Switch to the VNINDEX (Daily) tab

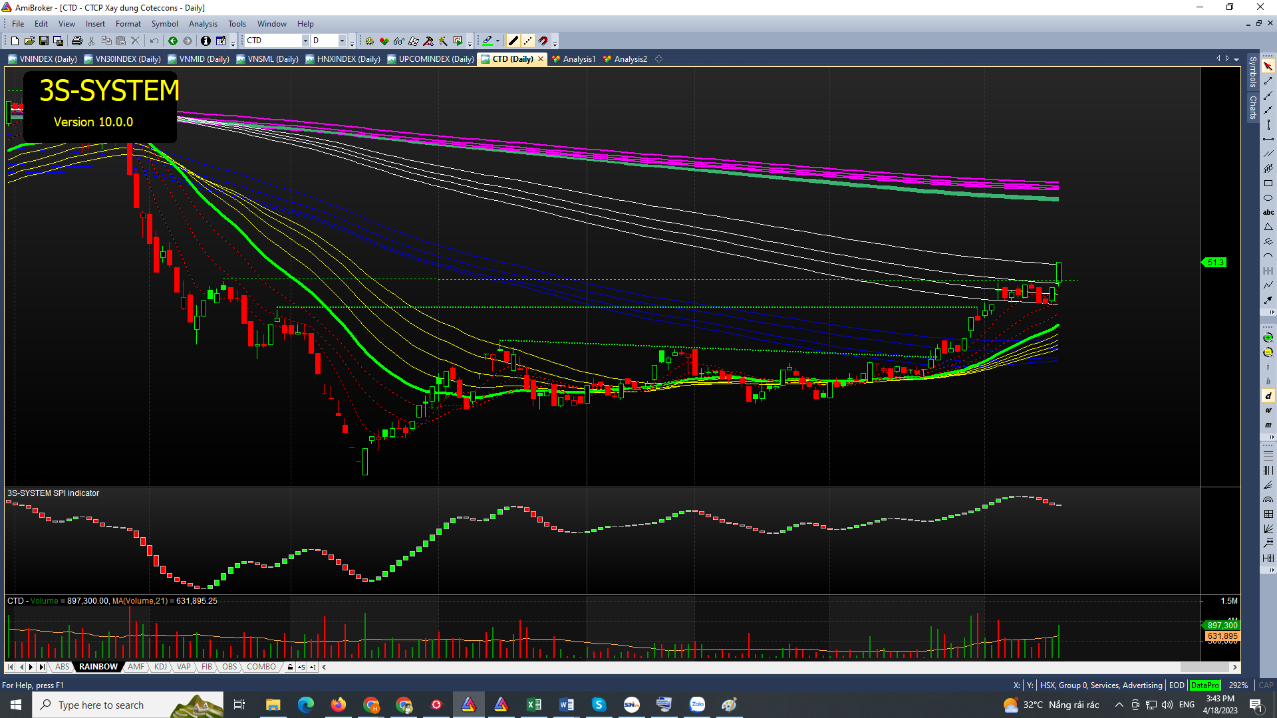(43, 59)
